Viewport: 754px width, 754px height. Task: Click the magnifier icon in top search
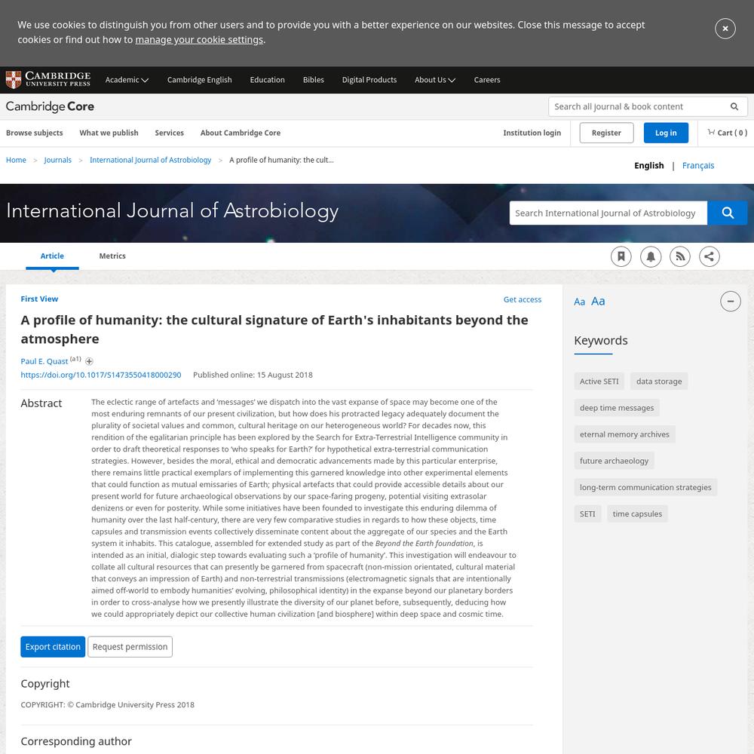point(734,107)
